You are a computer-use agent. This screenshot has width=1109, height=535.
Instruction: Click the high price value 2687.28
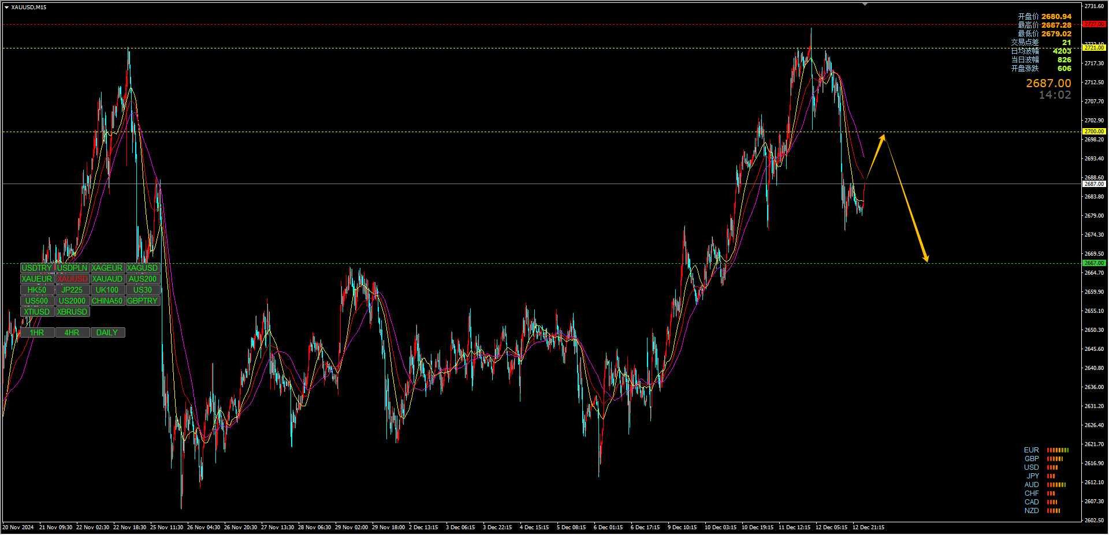point(1056,25)
